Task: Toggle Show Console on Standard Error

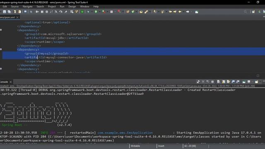Action: click(238, 82)
